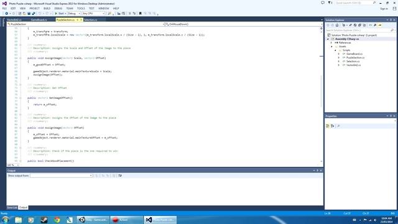
Task: Click the system clock in the taskbar
Action: 387,220
